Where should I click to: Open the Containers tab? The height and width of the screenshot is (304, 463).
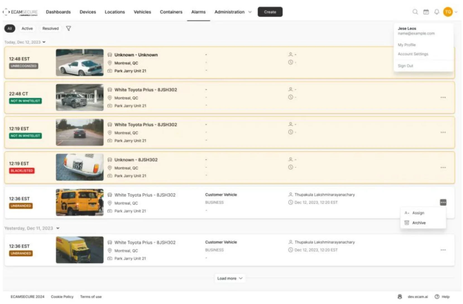pyautogui.click(x=171, y=12)
